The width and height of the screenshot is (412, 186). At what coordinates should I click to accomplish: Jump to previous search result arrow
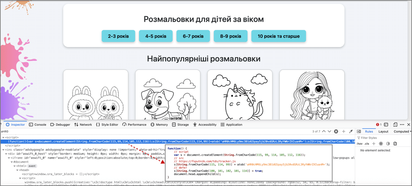click(x=324, y=131)
